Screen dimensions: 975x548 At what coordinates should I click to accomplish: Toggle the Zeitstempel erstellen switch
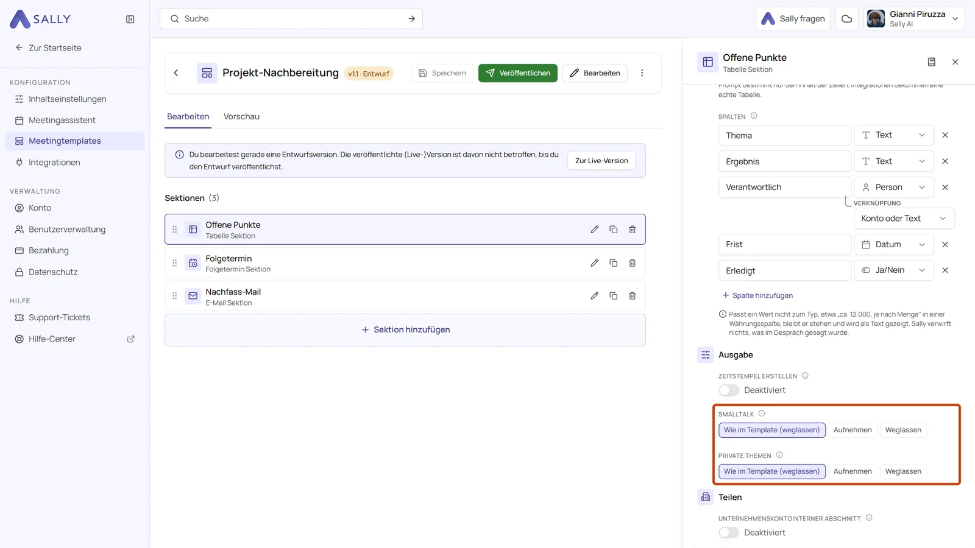(729, 390)
